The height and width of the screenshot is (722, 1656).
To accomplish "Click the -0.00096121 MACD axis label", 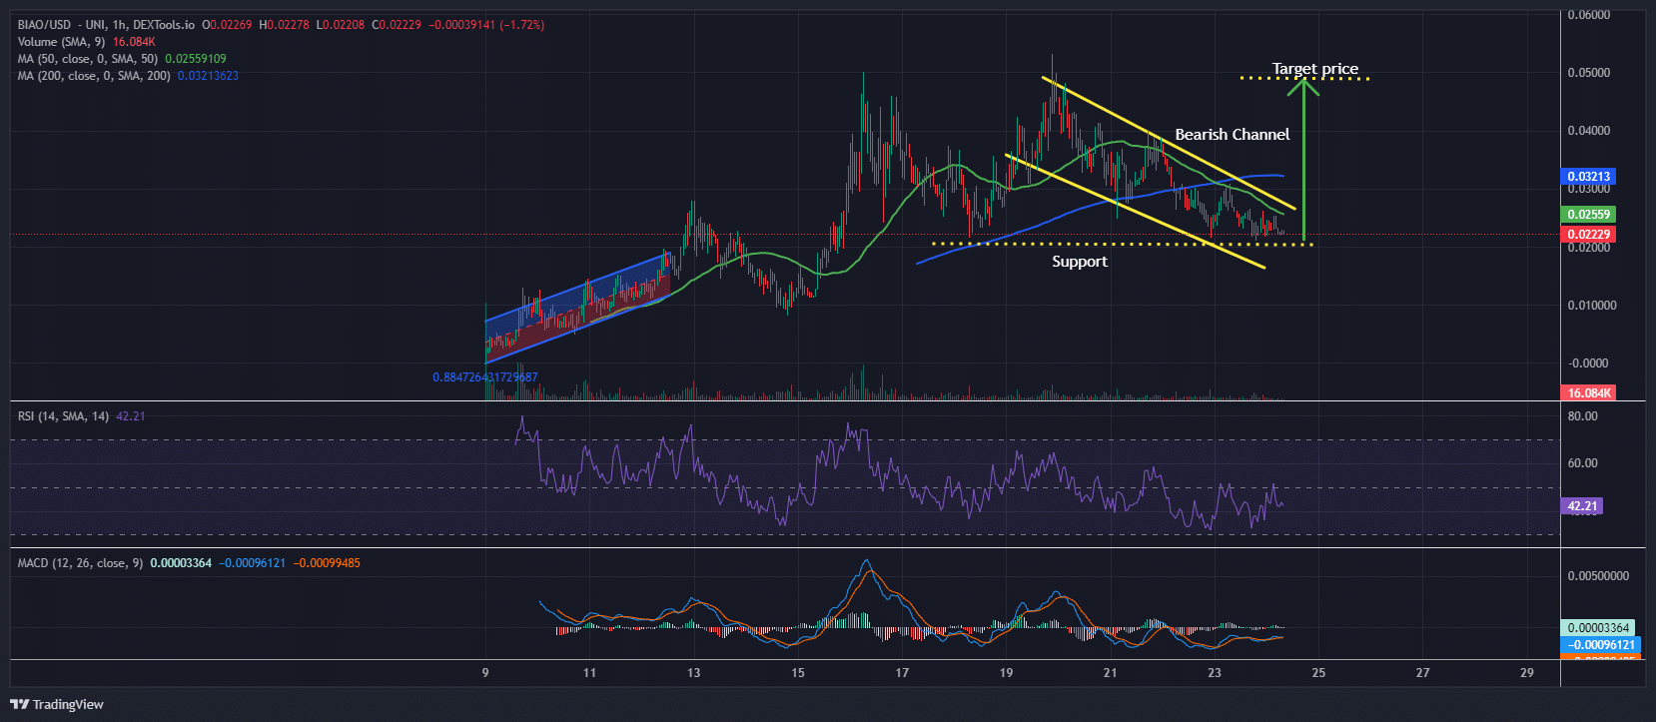I will [x=1599, y=645].
